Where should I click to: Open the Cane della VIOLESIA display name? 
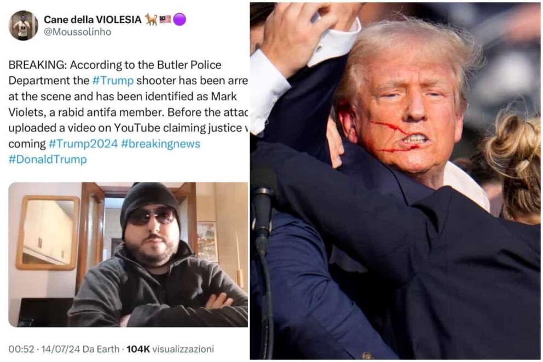point(93,20)
